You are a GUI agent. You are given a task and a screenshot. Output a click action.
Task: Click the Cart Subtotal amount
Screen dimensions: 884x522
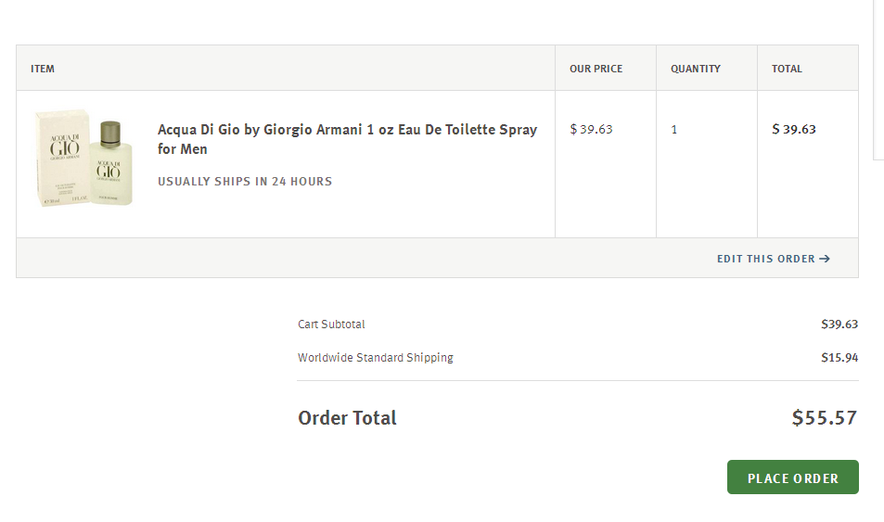point(839,325)
